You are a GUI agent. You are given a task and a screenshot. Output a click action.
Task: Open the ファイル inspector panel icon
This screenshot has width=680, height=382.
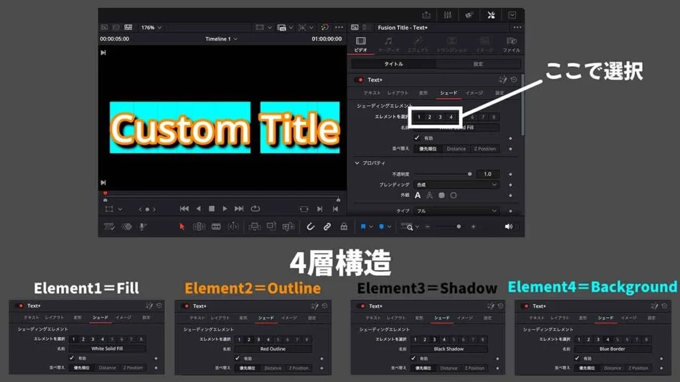point(511,44)
